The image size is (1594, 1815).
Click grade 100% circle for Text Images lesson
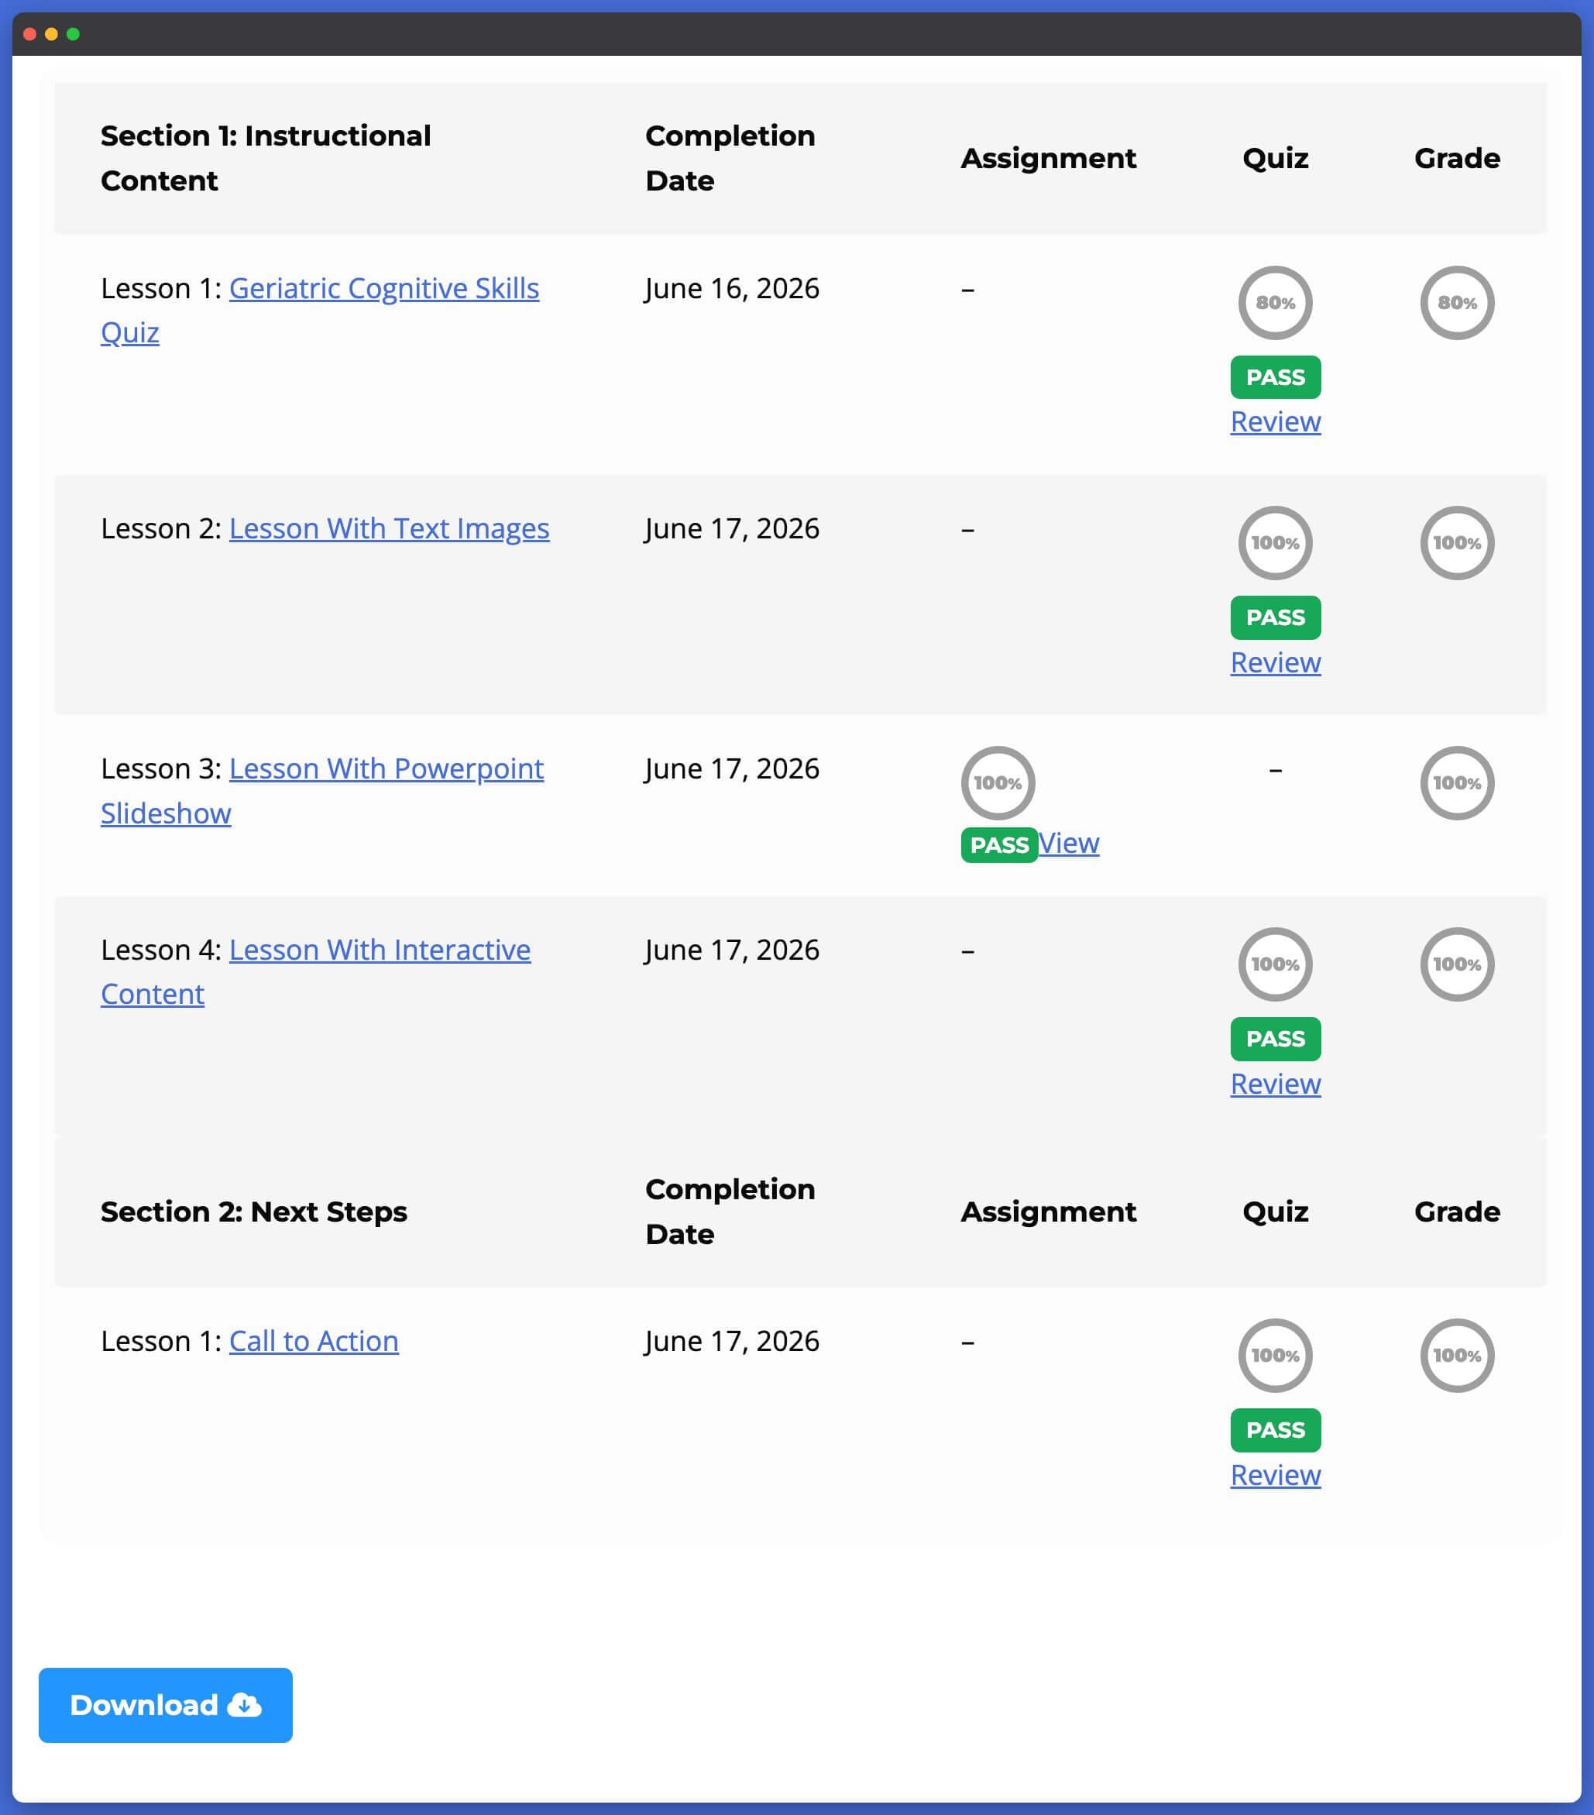click(x=1457, y=542)
